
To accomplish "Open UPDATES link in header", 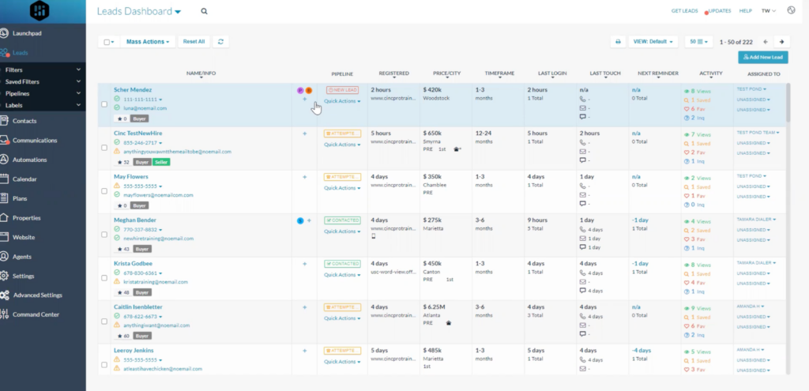I will pos(719,11).
